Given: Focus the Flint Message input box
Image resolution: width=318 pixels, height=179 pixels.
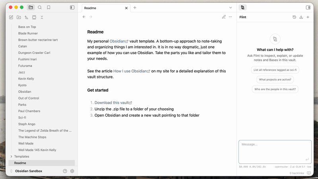Looking at the screenshot, I should 275,152.
